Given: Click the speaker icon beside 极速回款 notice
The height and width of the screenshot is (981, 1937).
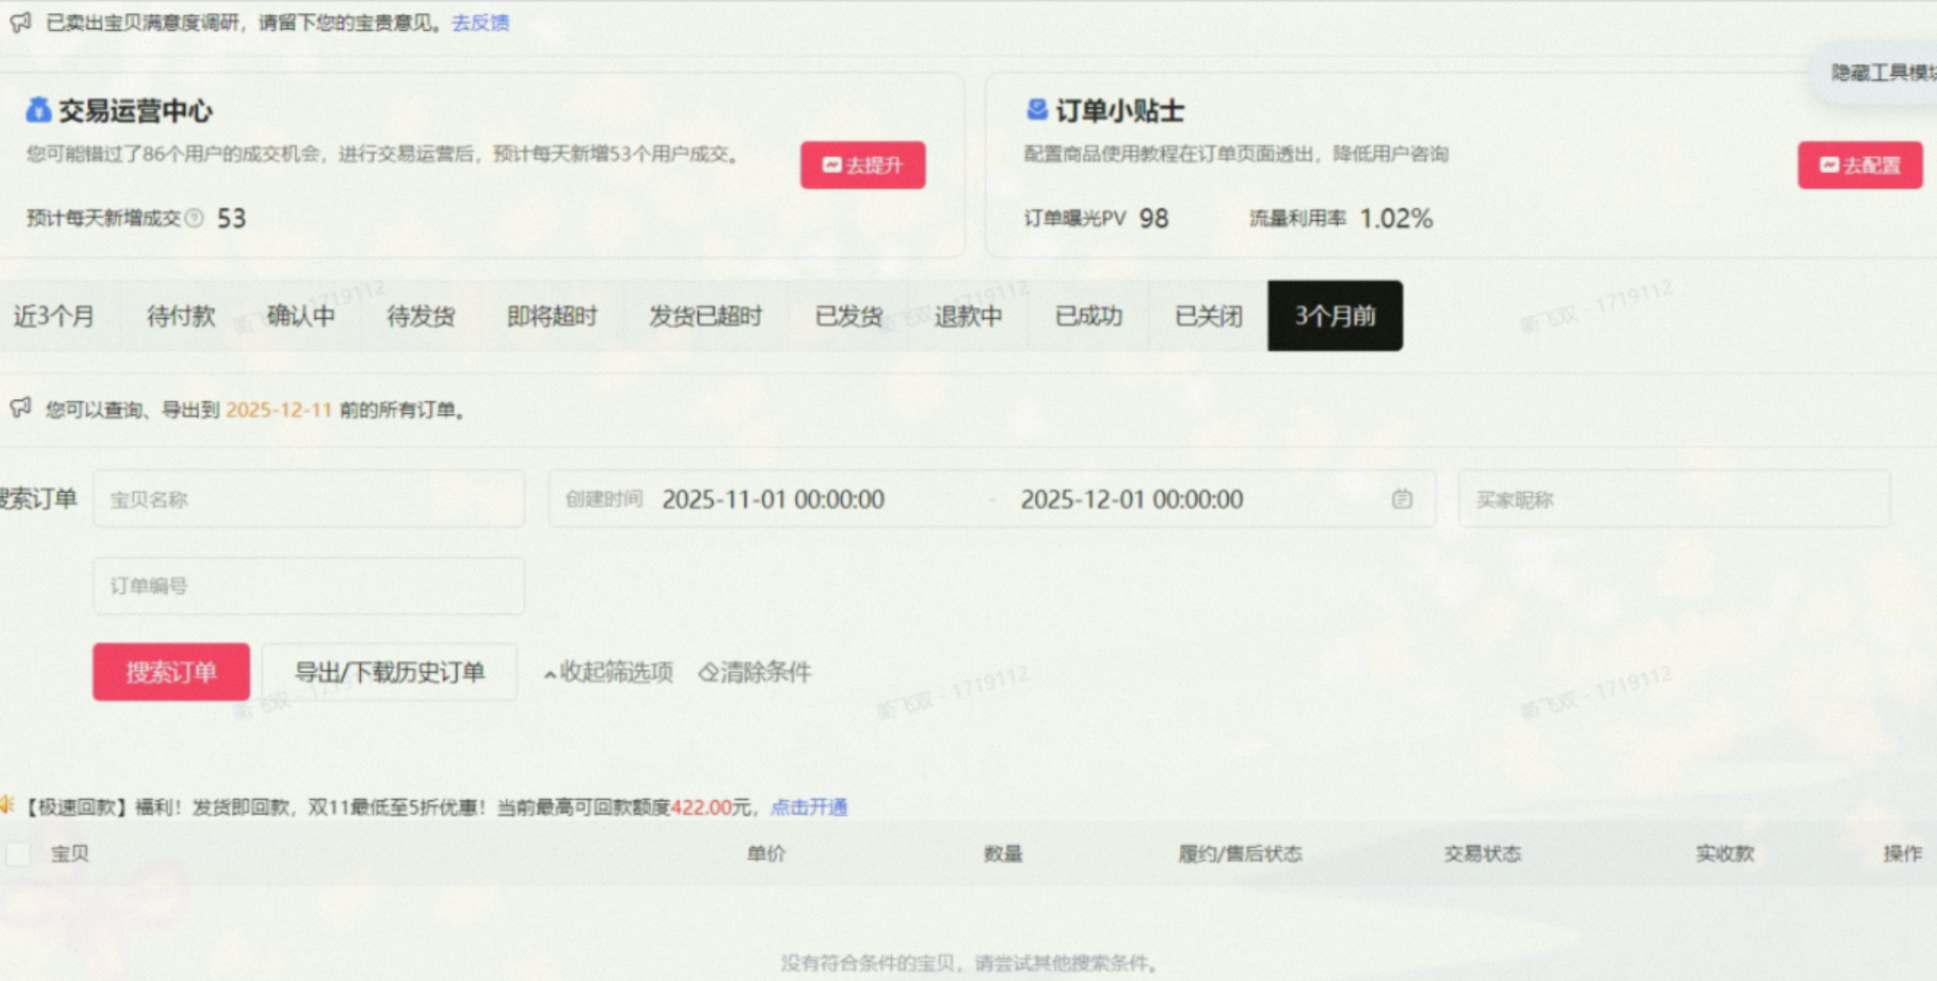Looking at the screenshot, I should (x=7, y=804).
